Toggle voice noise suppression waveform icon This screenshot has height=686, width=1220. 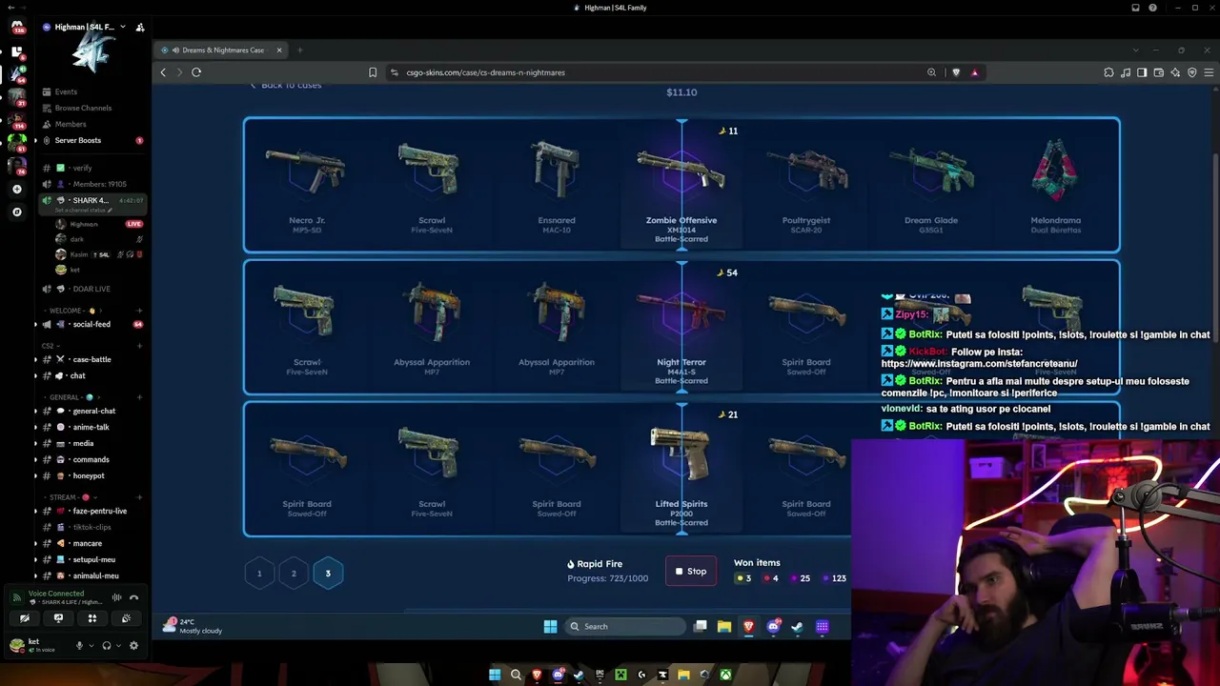click(116, 597)
